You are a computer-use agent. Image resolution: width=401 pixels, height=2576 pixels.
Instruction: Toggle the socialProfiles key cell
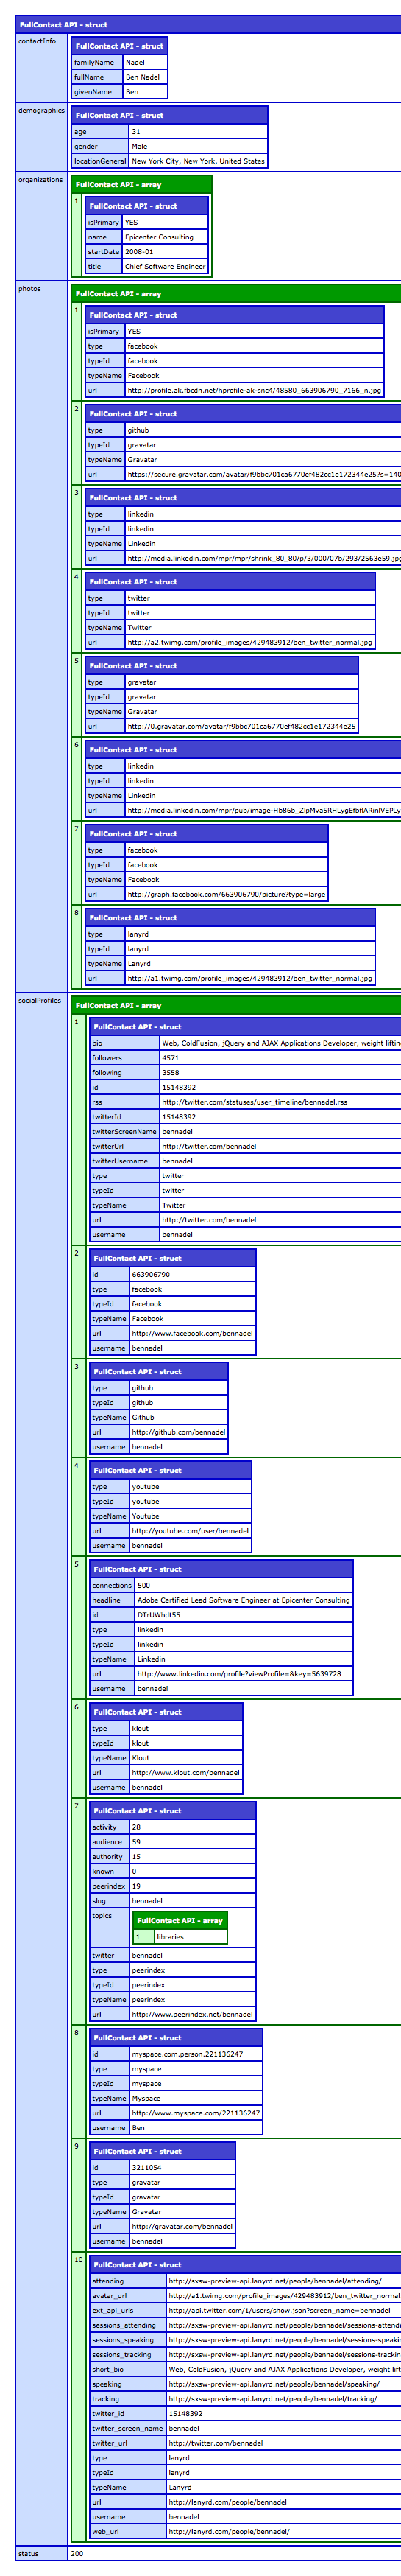[42, 1770]
